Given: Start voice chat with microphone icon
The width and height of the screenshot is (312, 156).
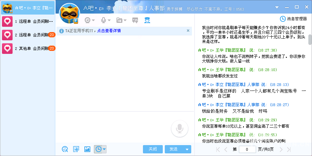Looking at the screenshot, I should (103, 20).
